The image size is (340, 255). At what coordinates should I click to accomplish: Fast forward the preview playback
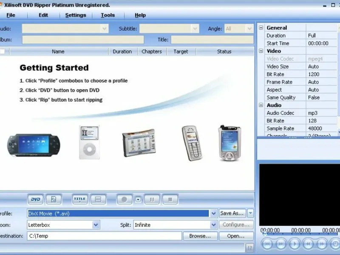click(x=322, y=244)
